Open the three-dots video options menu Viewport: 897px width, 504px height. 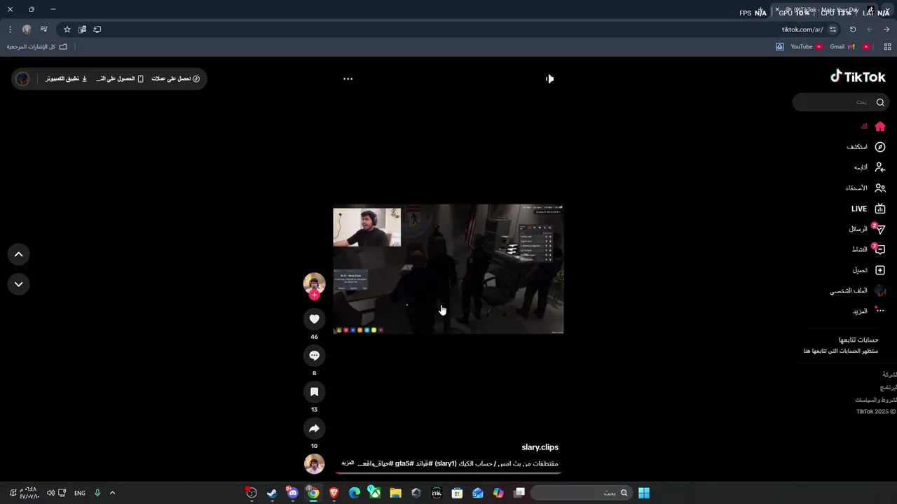[348, 78]
